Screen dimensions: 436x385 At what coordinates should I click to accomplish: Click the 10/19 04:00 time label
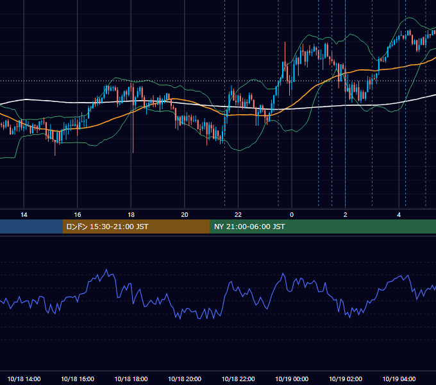pyautogui.click(x=399, y=379)
